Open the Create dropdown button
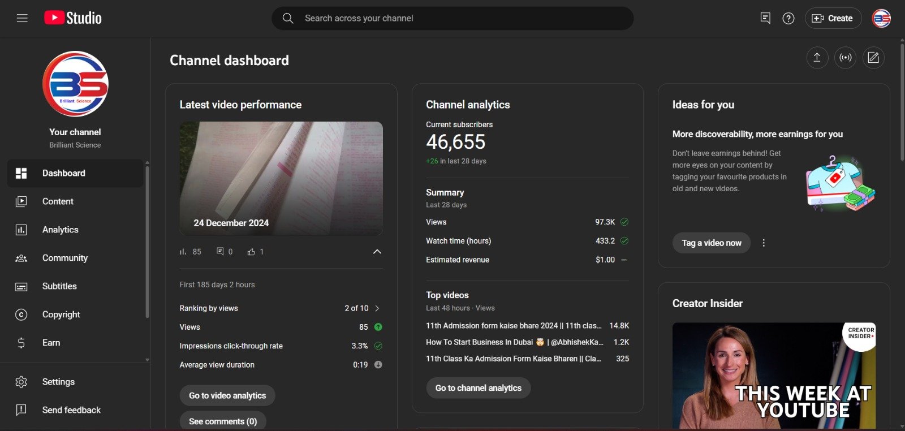Viewport: 905px width, 431px height. click(833, 18)
